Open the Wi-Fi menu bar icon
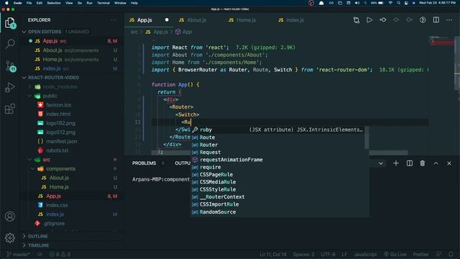This screenshot has width=460, height=259. [390, 3]
